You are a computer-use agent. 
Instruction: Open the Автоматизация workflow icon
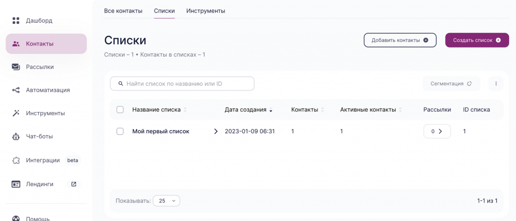pos(16,90)
